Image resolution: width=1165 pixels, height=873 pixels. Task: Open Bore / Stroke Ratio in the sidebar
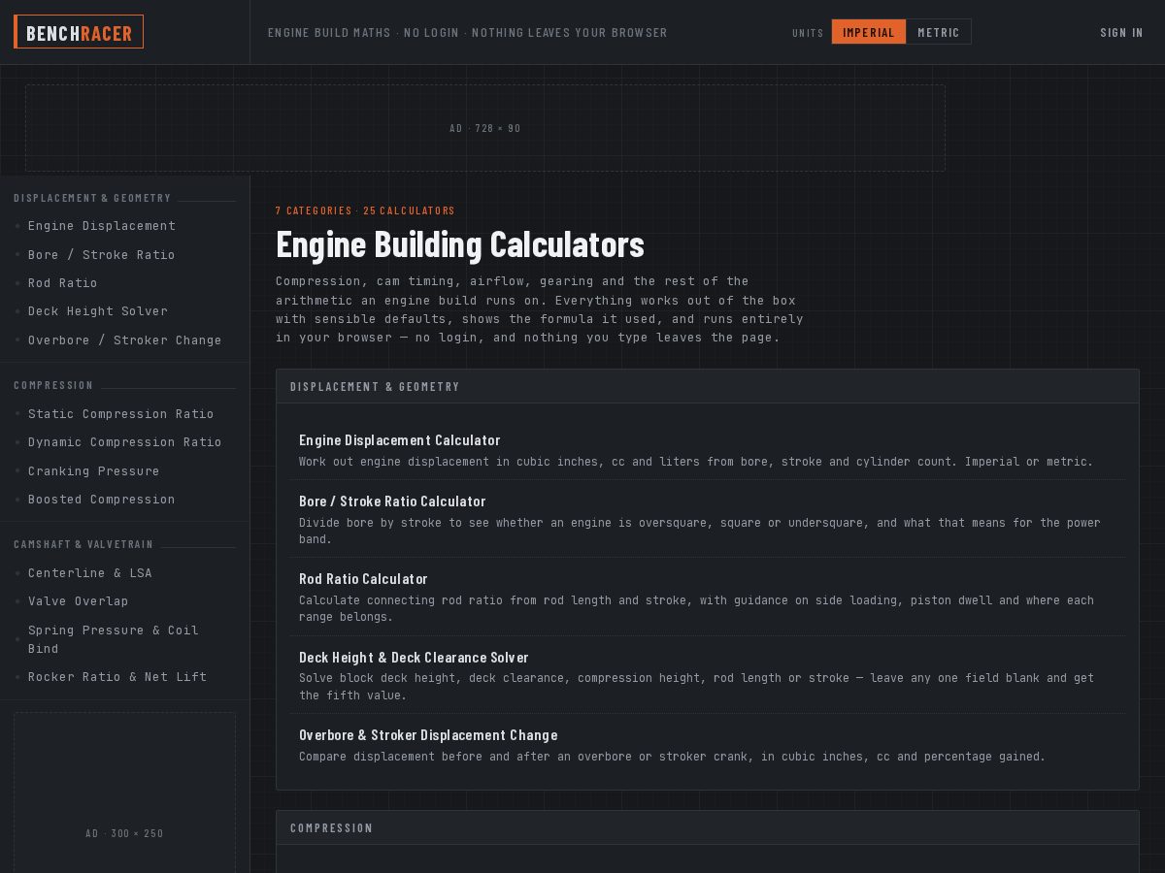pos(124,254)
